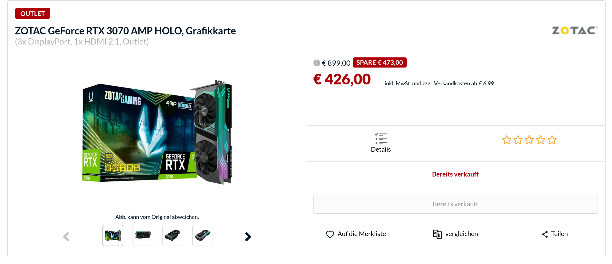Go to previous image with left chevron
The image size is (612, 264).
click(66, 236)
